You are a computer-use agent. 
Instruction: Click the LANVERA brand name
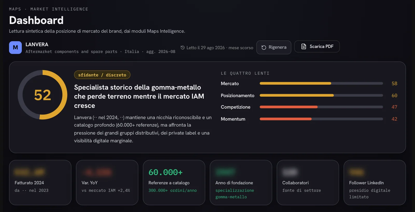37,44
